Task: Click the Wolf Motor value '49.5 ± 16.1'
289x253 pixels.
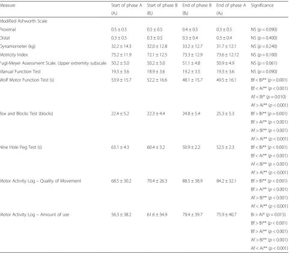Action: click(226, 80)
